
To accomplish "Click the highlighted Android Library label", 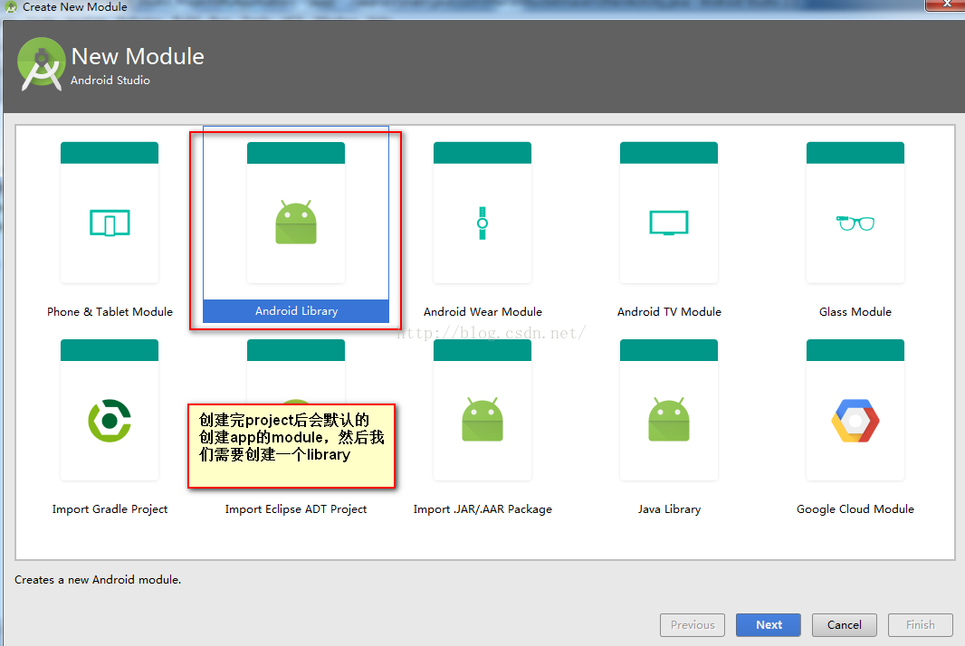I will 296,310.
